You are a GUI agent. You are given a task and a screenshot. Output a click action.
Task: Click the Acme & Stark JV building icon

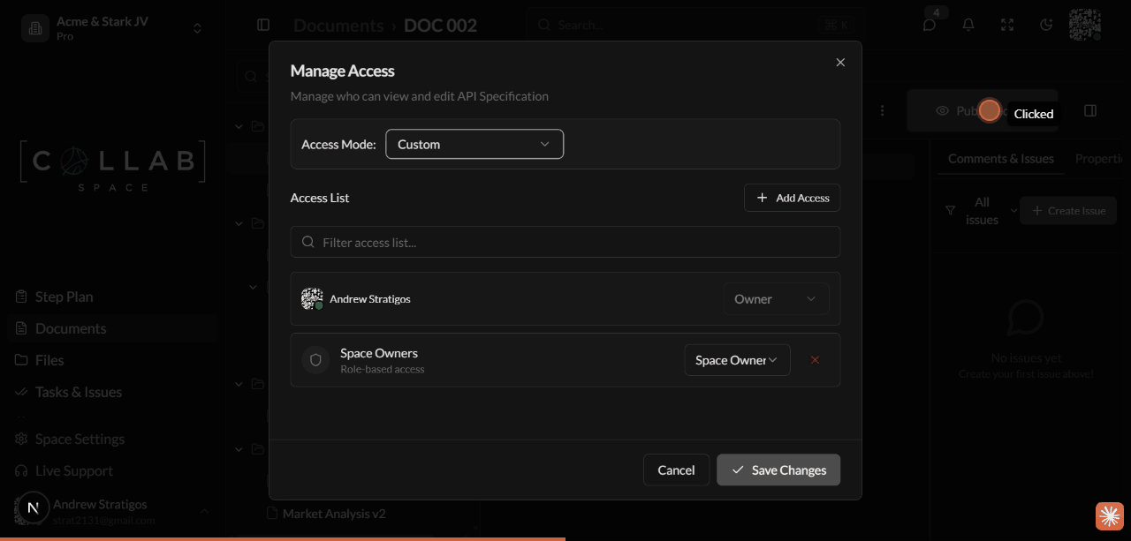tap(34, 28)
